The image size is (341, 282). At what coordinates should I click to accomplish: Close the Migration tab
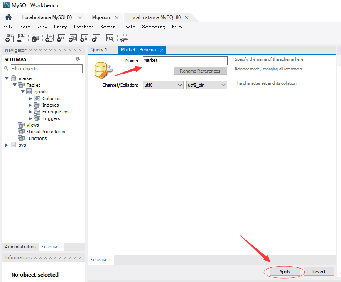click(117, 17)
